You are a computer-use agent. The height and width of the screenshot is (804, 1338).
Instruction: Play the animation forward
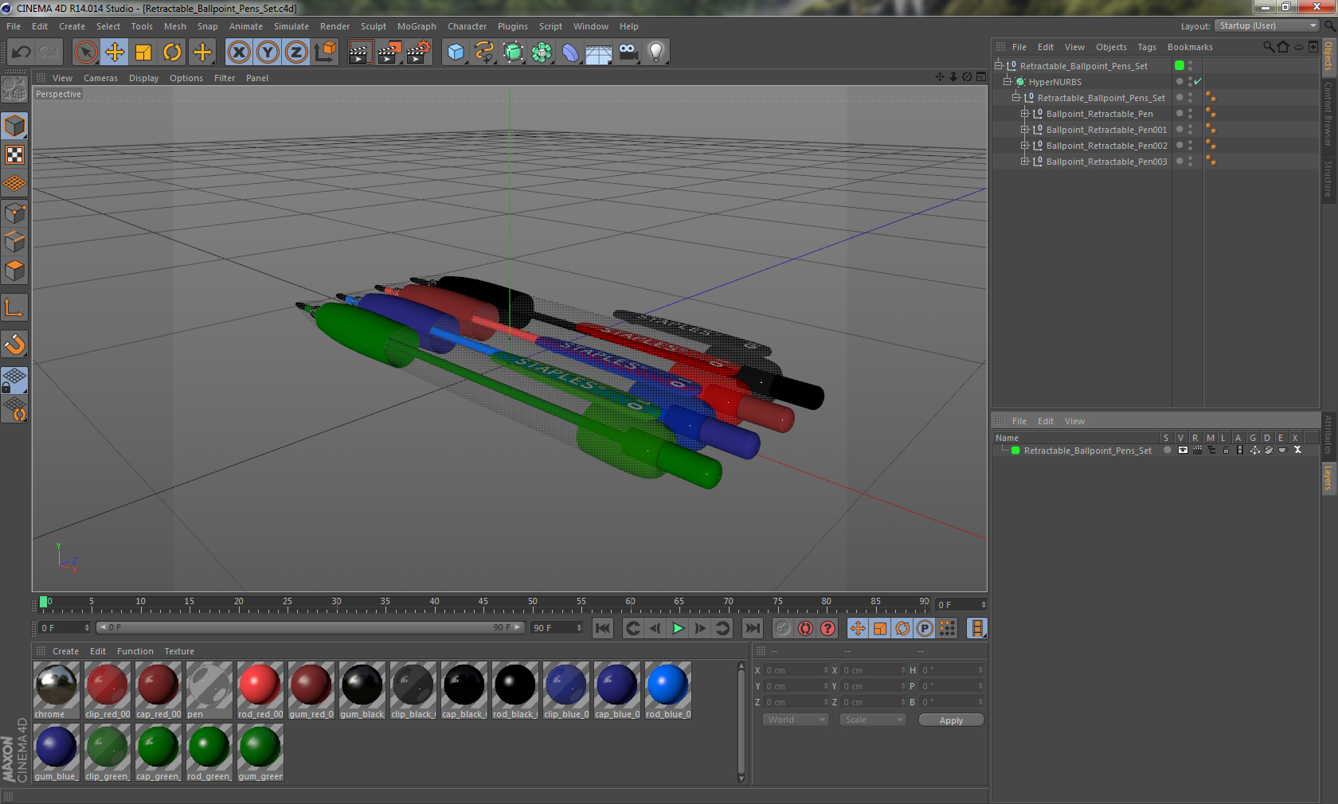pos(678,628)
